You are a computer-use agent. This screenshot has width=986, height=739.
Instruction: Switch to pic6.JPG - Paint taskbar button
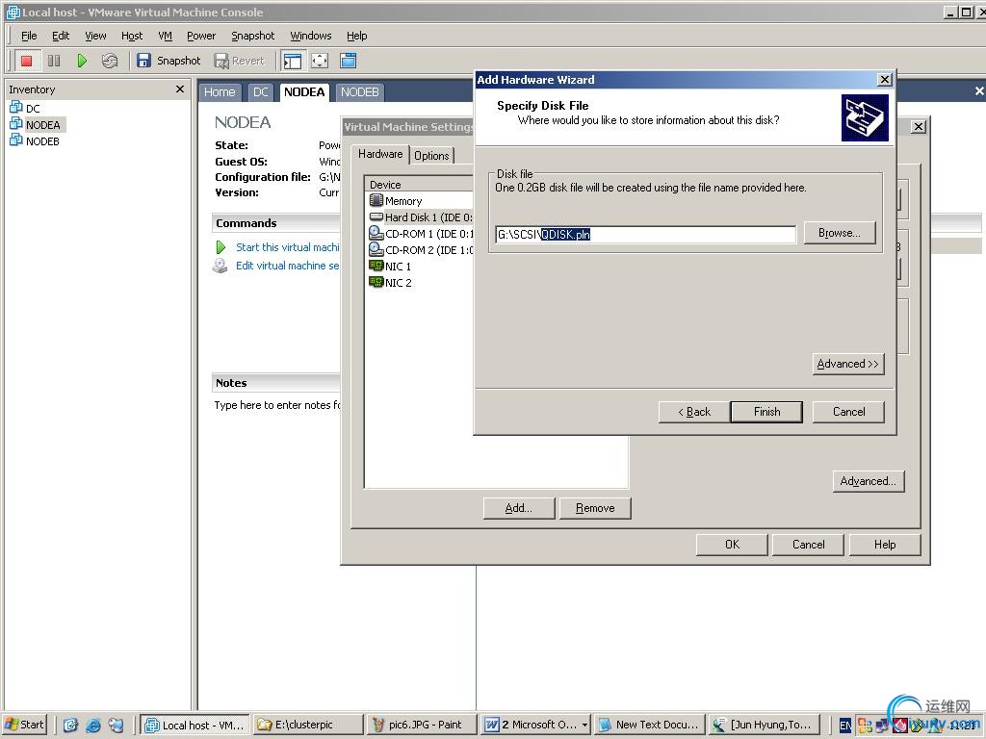[422, 725]
